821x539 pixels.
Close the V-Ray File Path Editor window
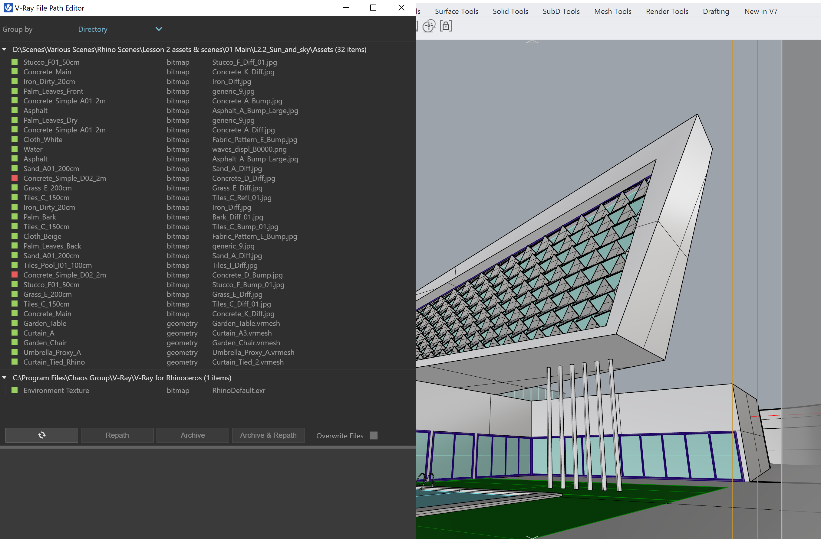[401, 8]
